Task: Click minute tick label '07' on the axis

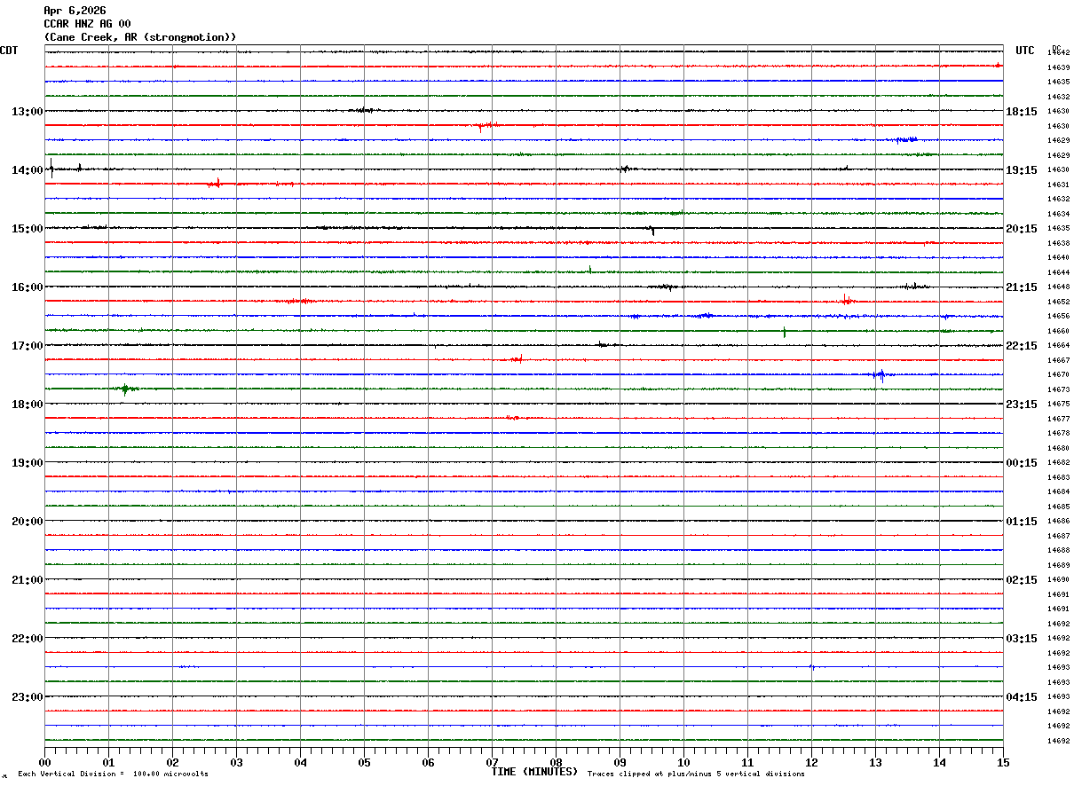Action: [x=492, y=762]
